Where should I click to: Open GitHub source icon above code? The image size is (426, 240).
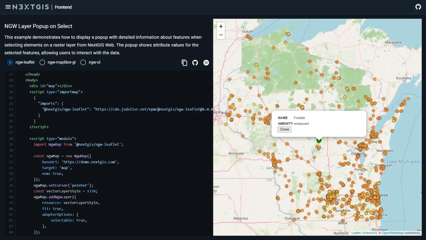pyautogui.click(x=195, y=63)
